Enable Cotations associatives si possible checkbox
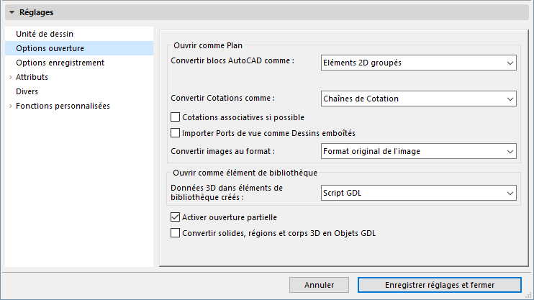This screenshot has height=300, width=534. [x=175, y=117]
